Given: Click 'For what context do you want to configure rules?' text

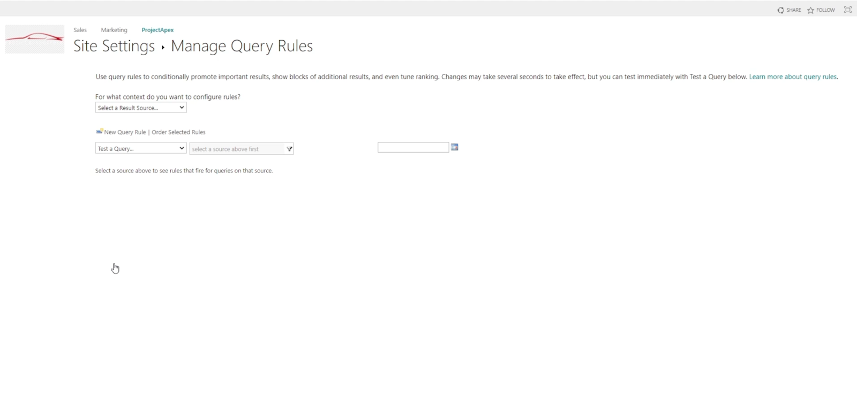Looking at the screenshot, I should pyautogui.click(x=168, y=97).
